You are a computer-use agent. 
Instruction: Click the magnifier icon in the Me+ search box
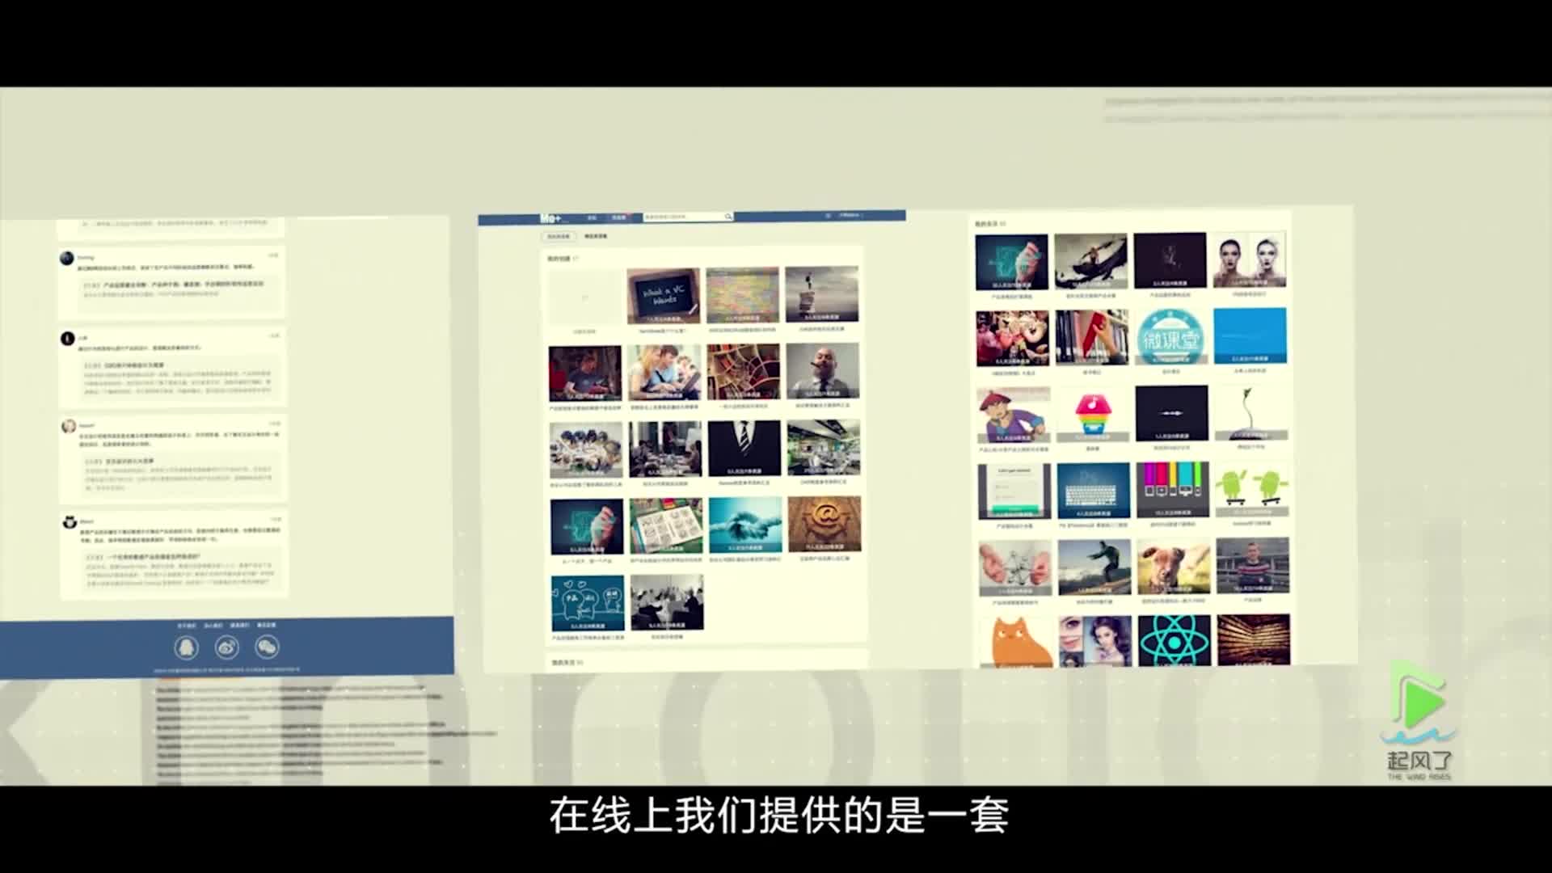point(727,217)
